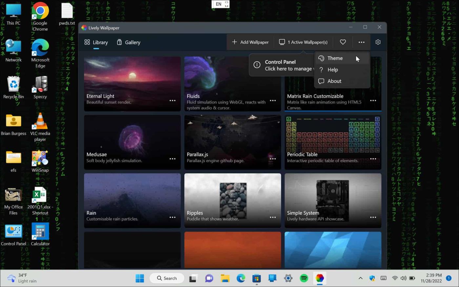
Task: Select the Eternal Light wallpaper thumbnail
Action: point(132,84)
